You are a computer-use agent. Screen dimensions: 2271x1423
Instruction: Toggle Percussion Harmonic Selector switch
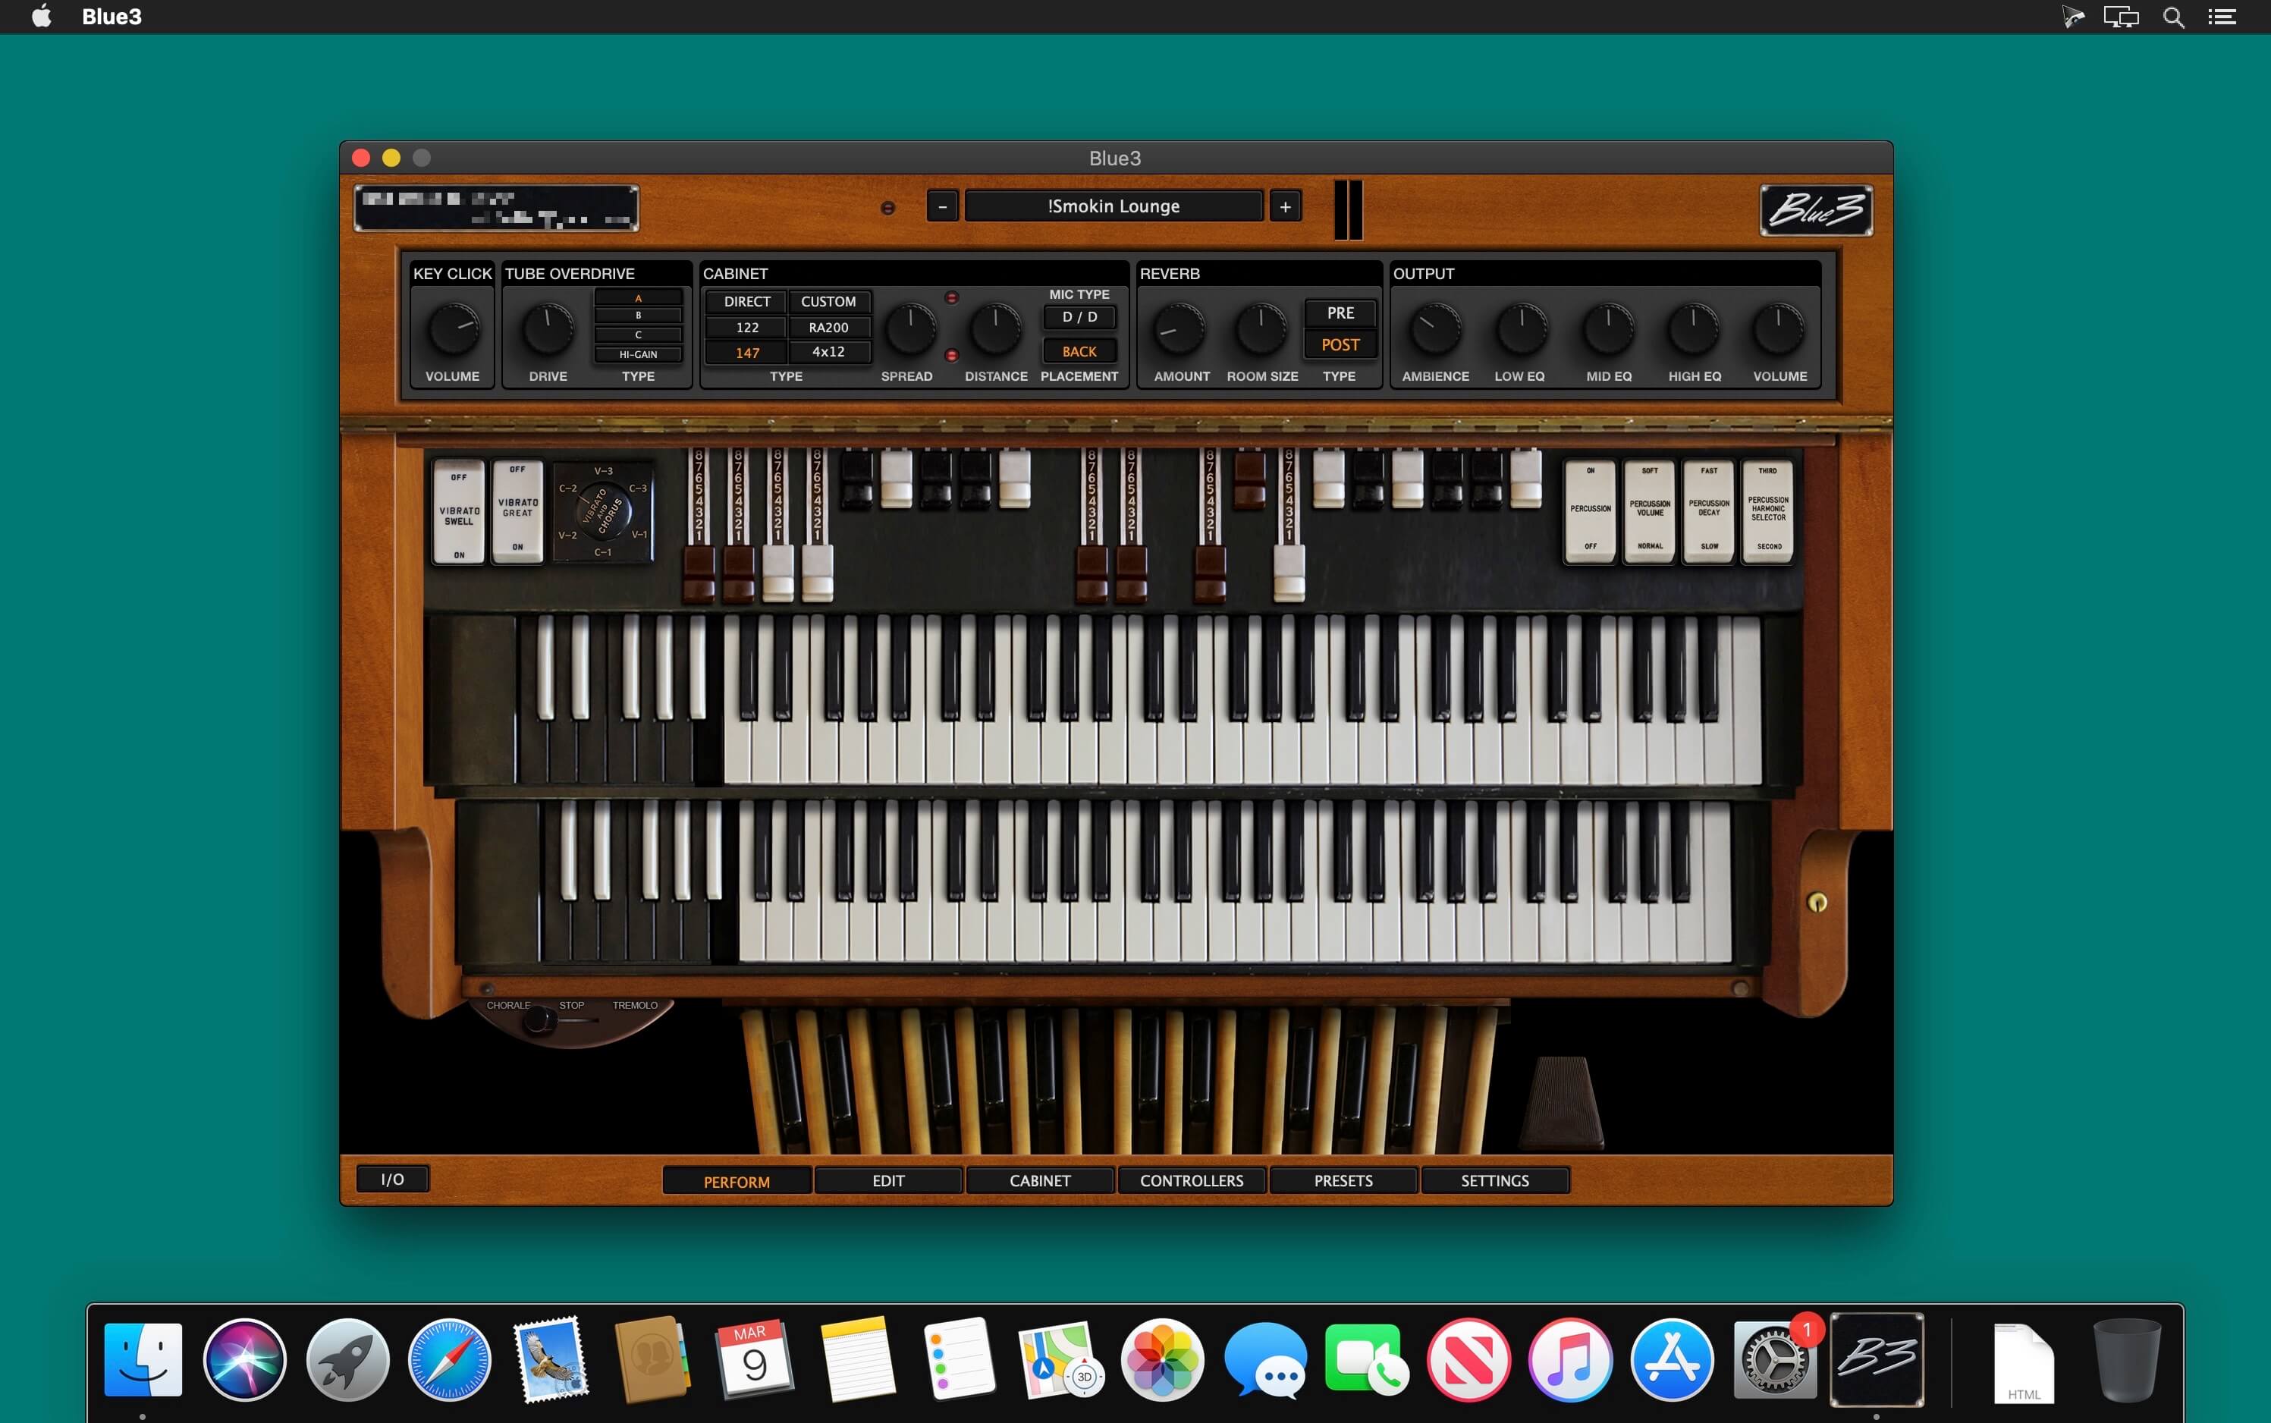click(1767, 511)
